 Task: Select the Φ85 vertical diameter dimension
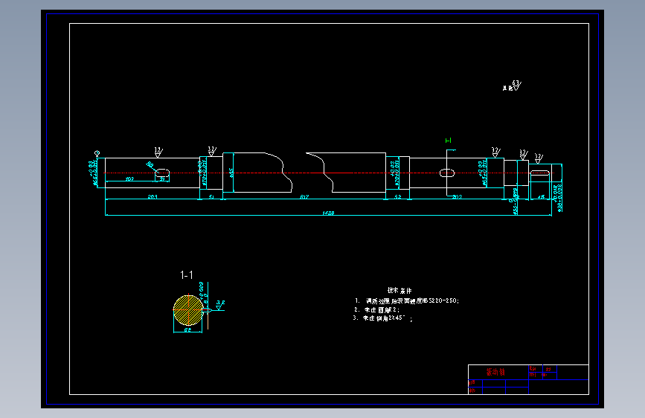coord(231,173)
